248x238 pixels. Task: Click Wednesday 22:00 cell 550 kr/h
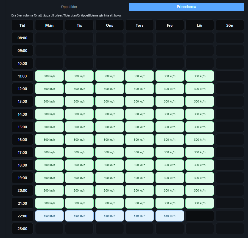click(110, 216)
